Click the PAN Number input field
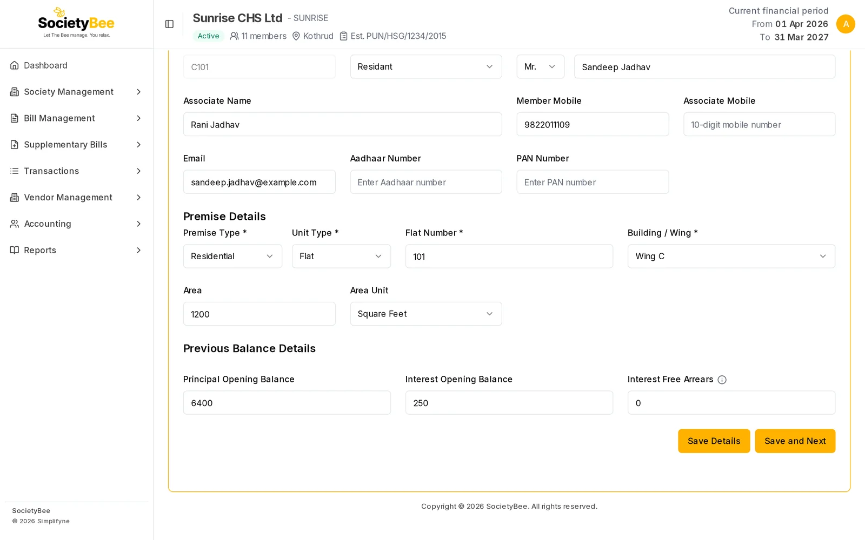Viewport: 865px width, 540px height. 593,182
